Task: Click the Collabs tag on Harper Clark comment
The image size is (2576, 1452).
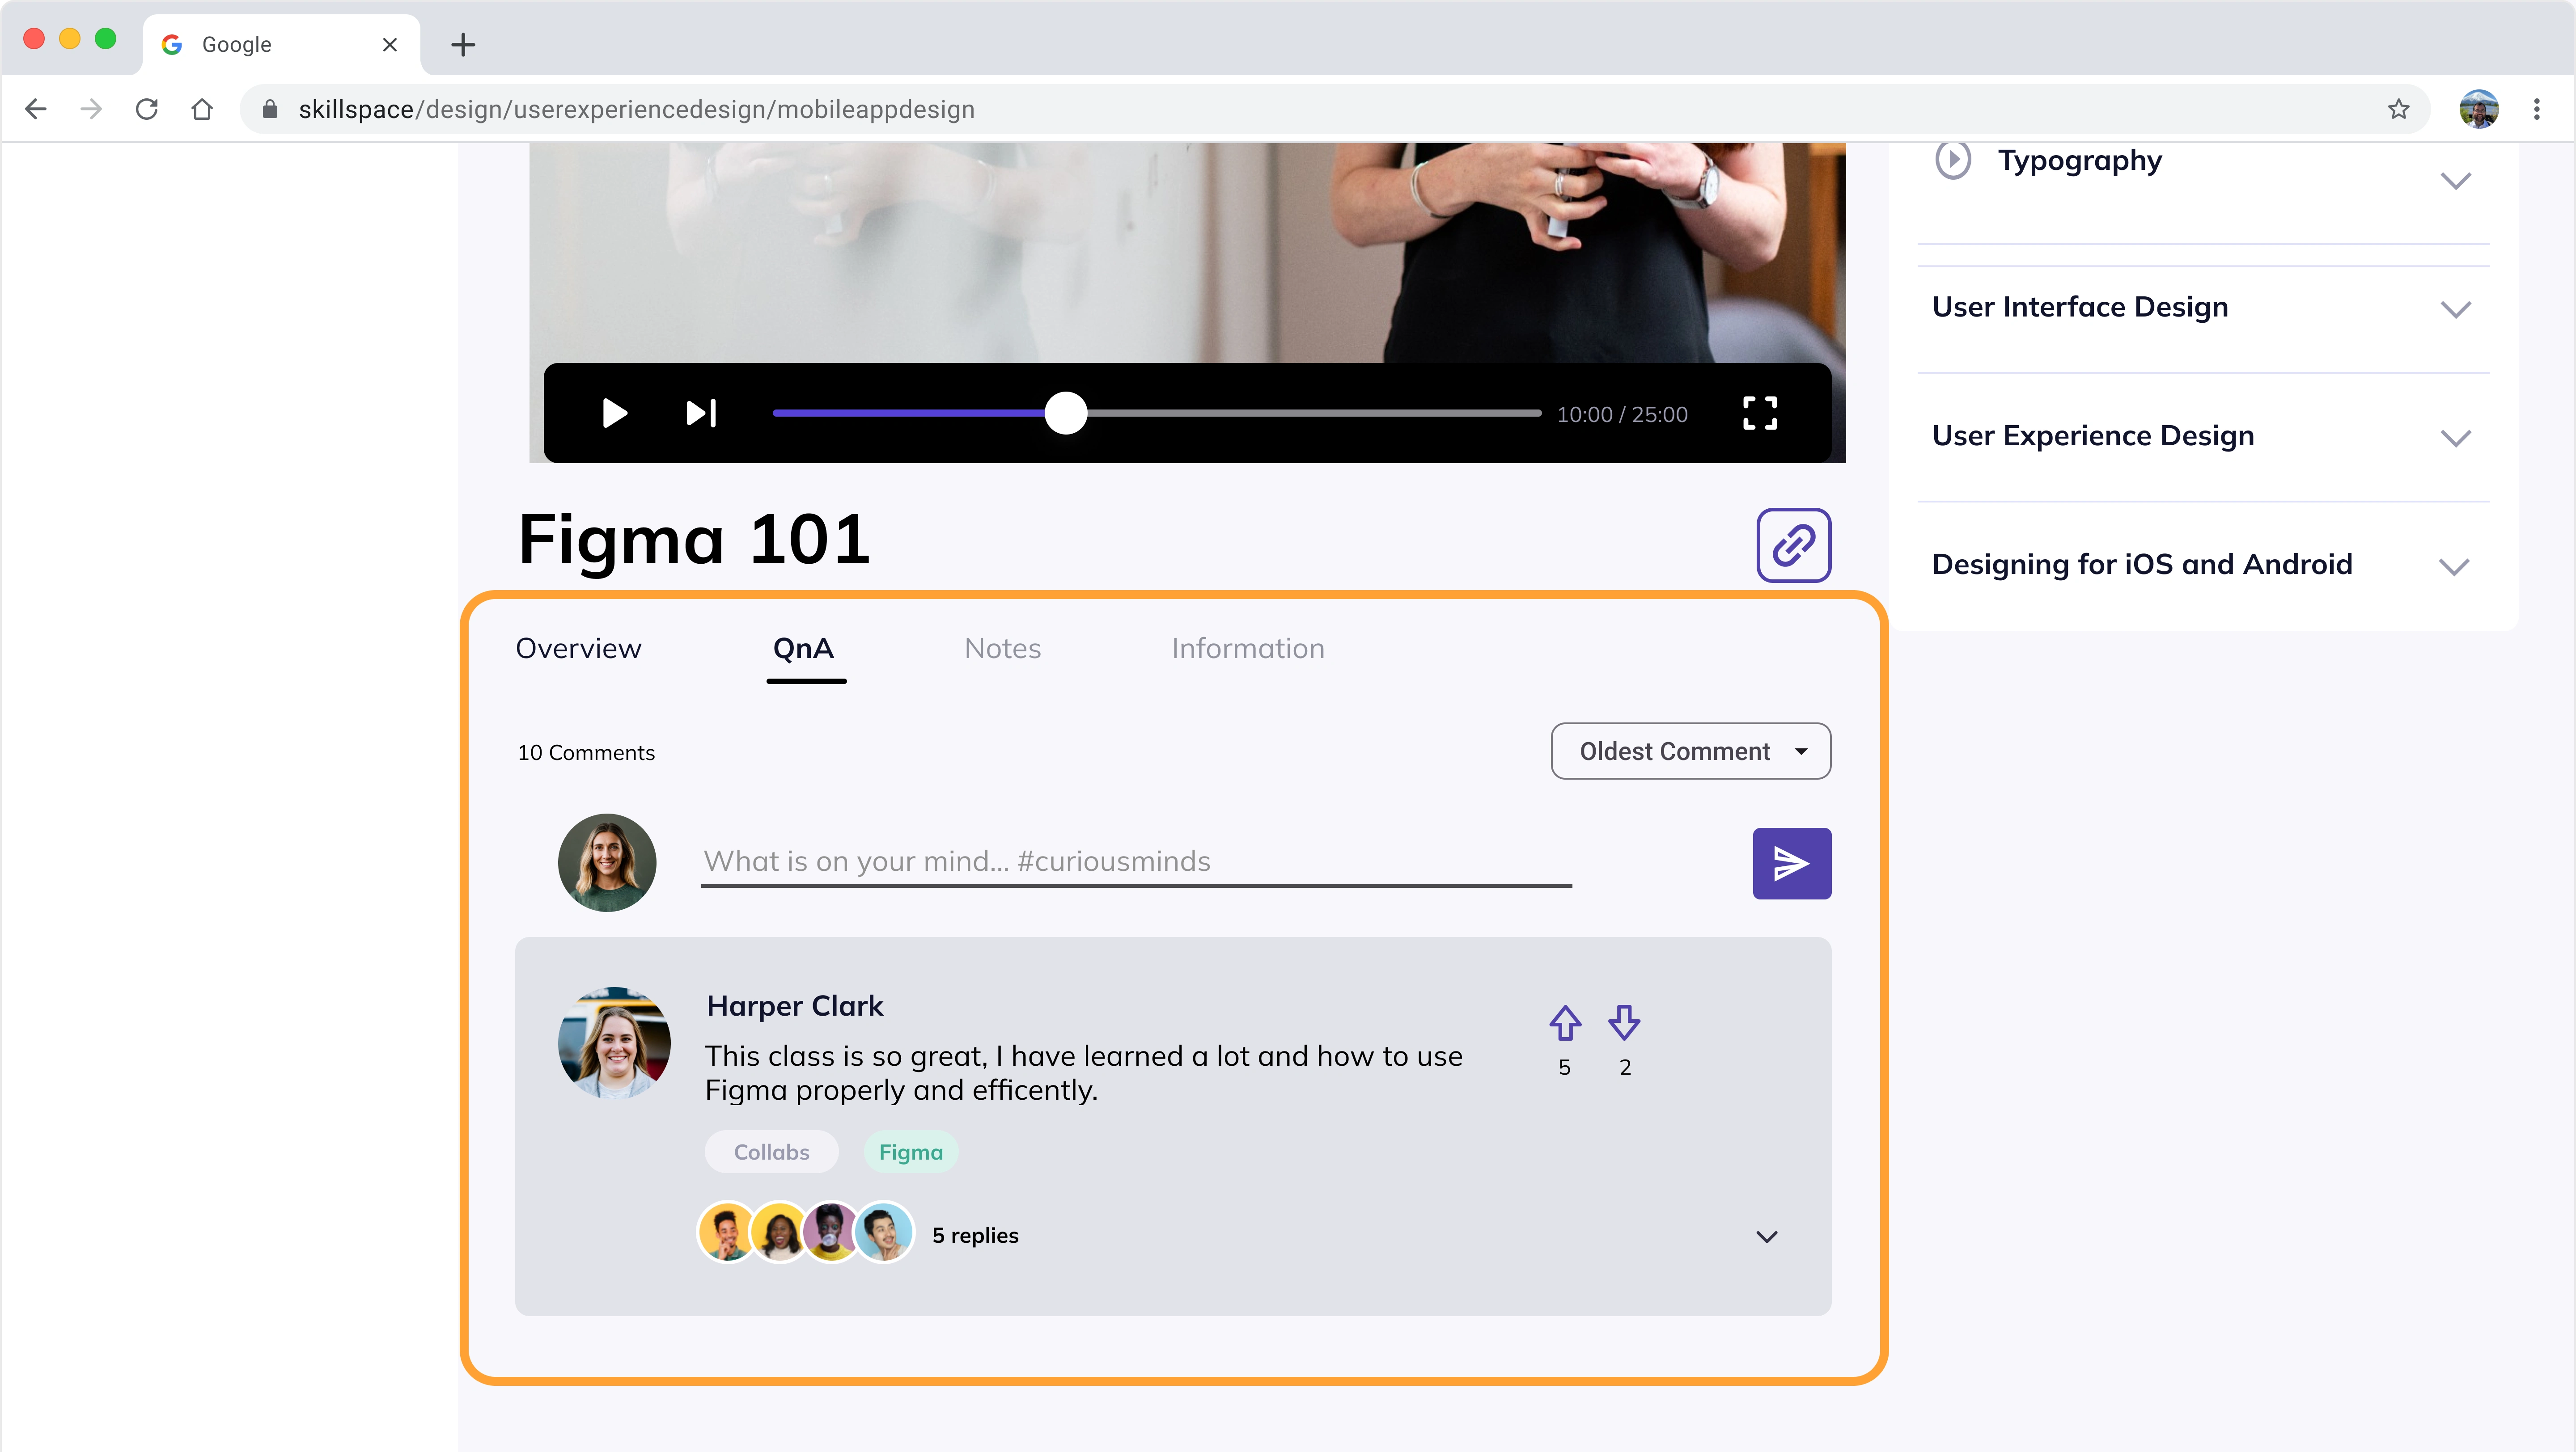Action: pos(771,1151)
